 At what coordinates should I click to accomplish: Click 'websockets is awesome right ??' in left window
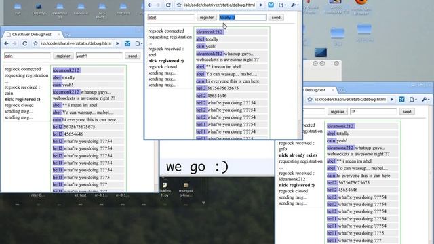84,98
